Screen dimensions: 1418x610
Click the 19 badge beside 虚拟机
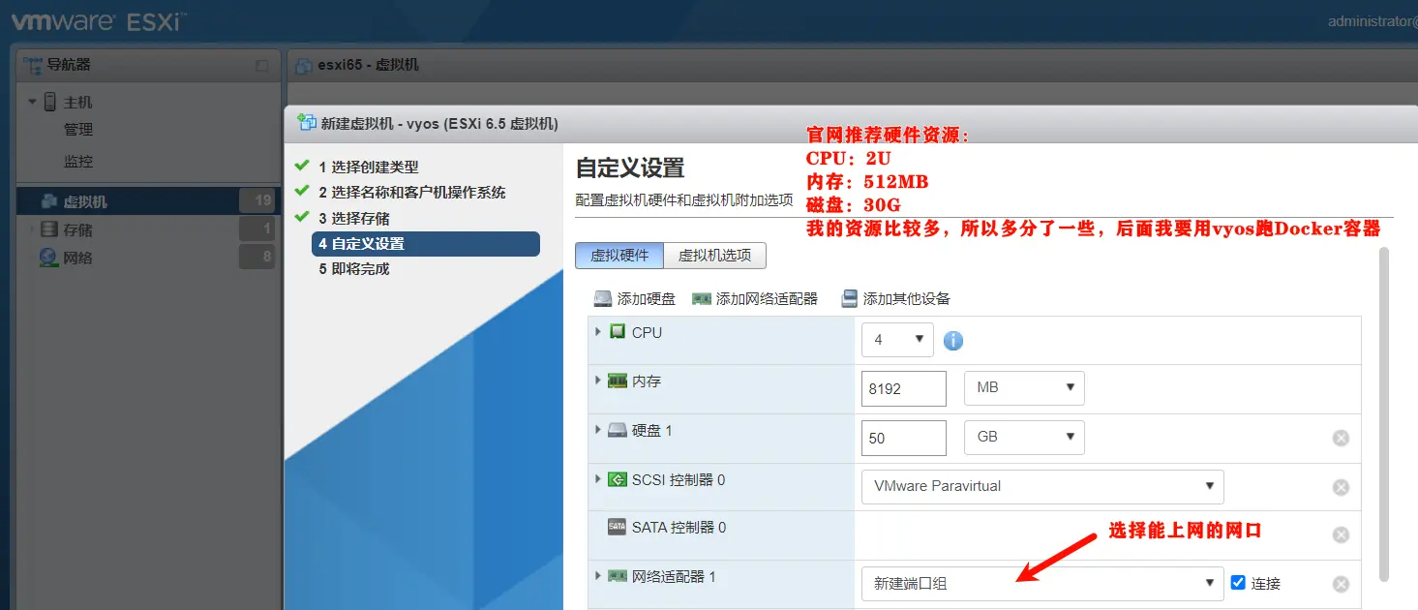tap(257, 201)
